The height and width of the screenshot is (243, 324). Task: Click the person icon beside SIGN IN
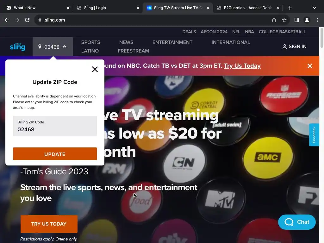point(284,47)
